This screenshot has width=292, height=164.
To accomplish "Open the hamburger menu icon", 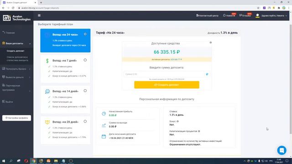I will (x=39, y=15).
